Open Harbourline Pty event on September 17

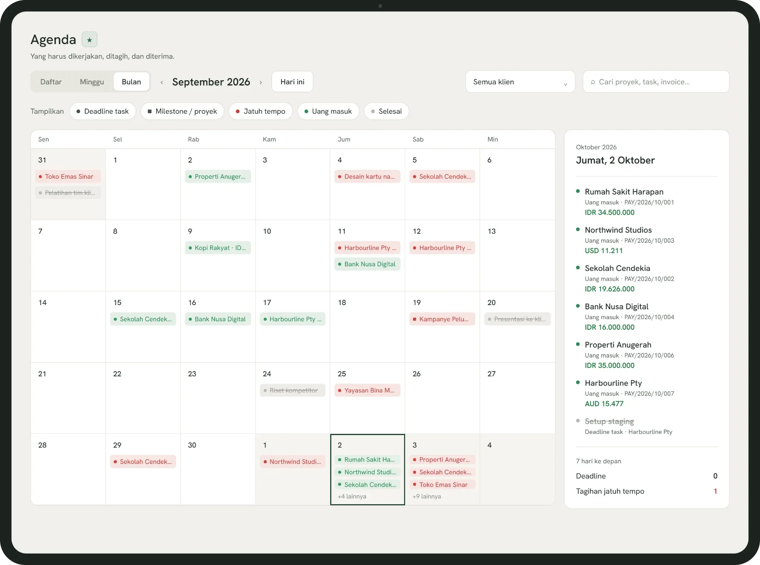point(293,319)
